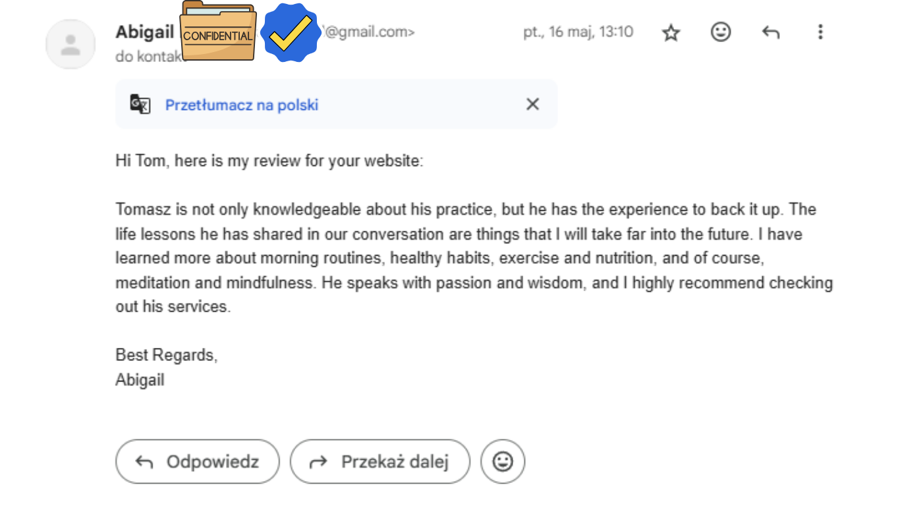Click the email timestamp 16 maj, 13:10
The width and height of the screenshot is (900, 506).
click(578, 32)
